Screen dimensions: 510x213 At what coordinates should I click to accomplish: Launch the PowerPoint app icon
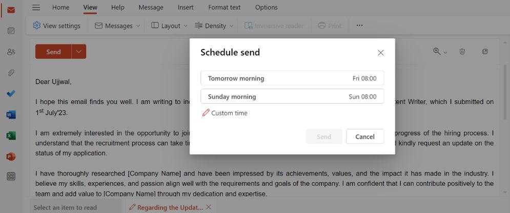[11, 156]
